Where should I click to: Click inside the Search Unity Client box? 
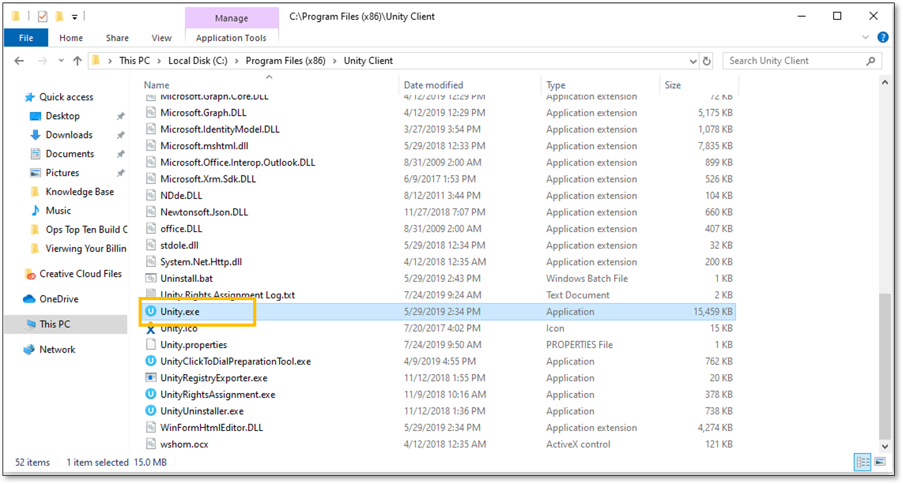pyautogui.click(x=791, y=60)
